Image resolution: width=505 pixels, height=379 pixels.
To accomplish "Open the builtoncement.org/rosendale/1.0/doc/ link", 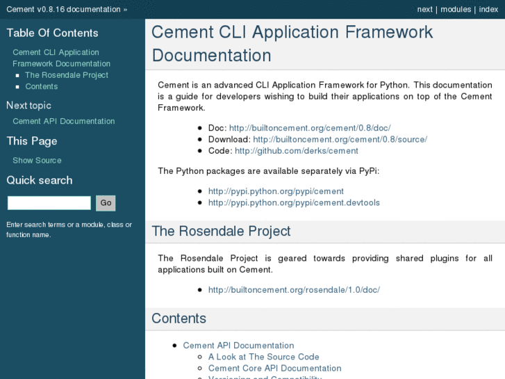I will (294, 290).
